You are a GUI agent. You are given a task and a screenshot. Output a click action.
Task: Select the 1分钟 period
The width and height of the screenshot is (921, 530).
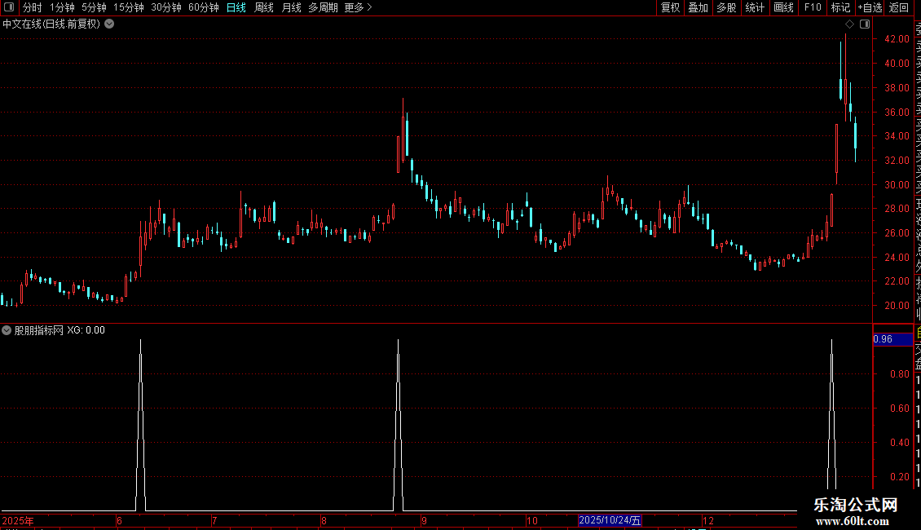pyautogui.click(x=62, y=7)
